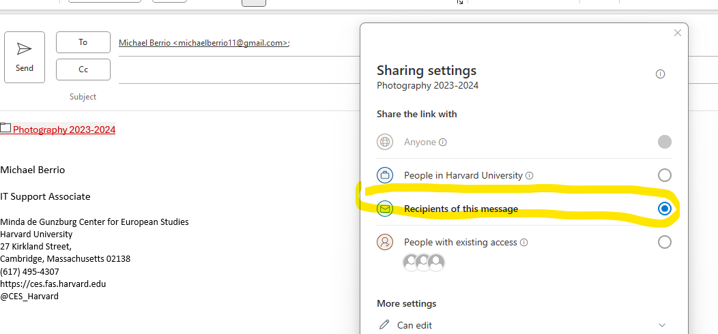Click the Send paper-plane icon
This screenshot has width=718, height=334.
25,49
